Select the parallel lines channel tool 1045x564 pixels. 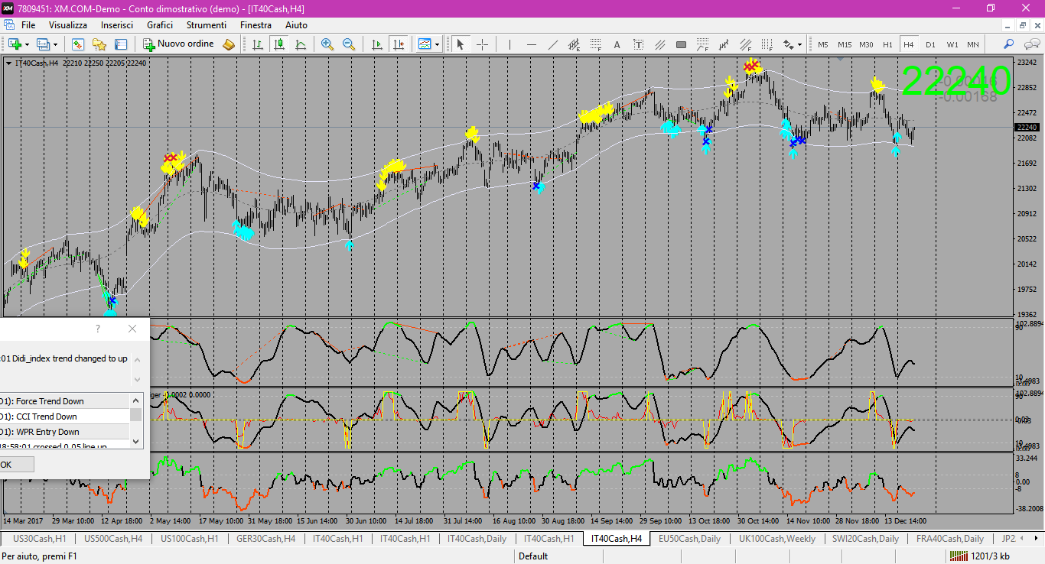659,44
